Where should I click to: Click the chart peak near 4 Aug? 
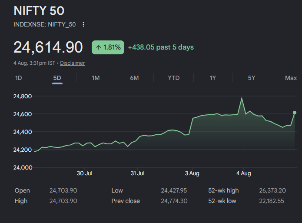click(x=242, y=98)
